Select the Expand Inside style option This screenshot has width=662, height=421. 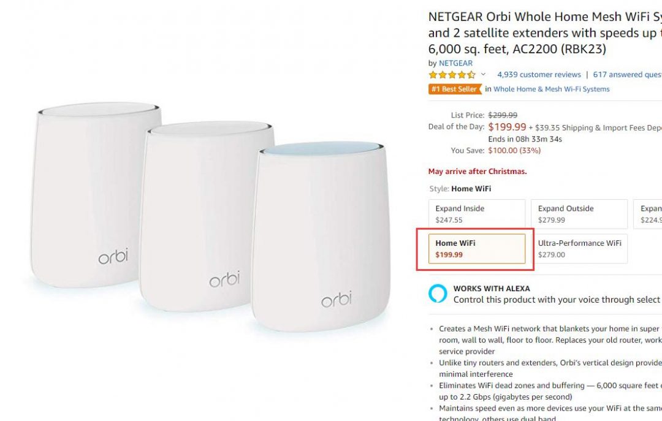click(x=477, y=214)
